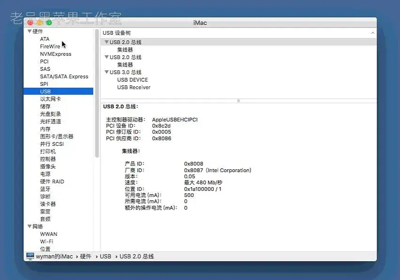
Task: Collapse the 硬件 hardware section
Action: 30,31
